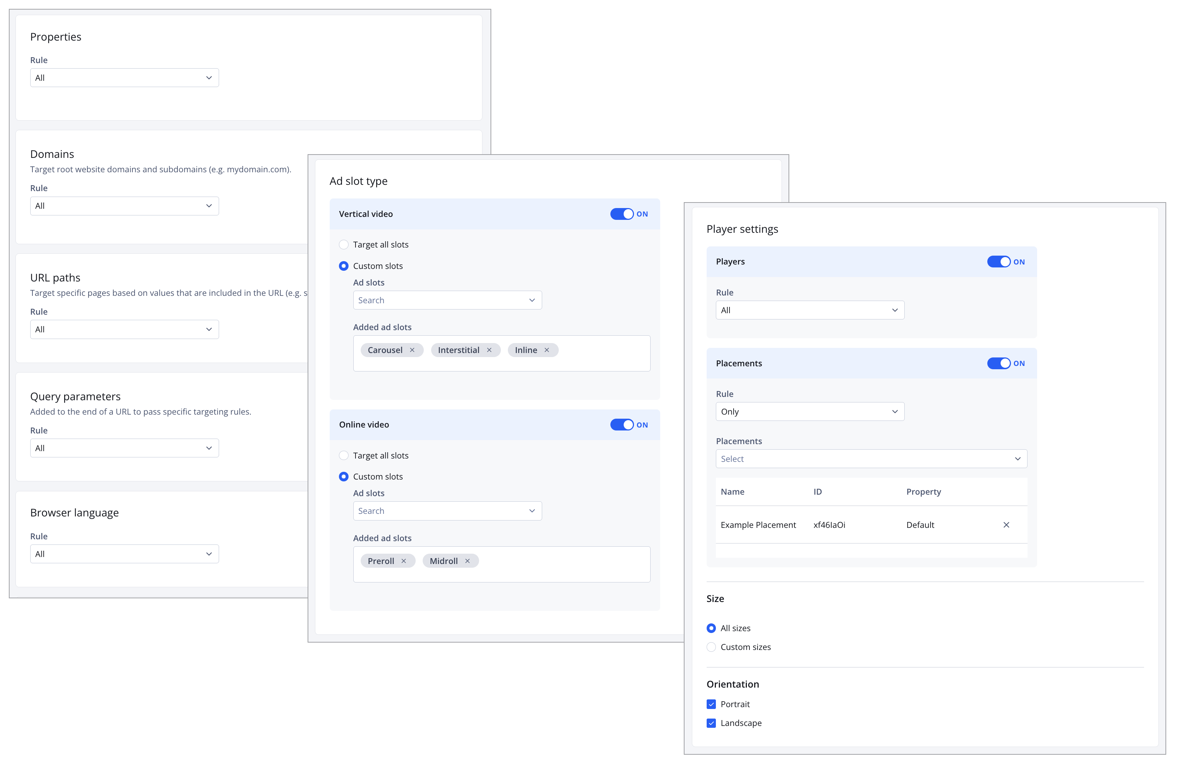Screen dimensions: 1178x768
Task: Open the Query parameters Rule dropdown
Action: [124, 448]
